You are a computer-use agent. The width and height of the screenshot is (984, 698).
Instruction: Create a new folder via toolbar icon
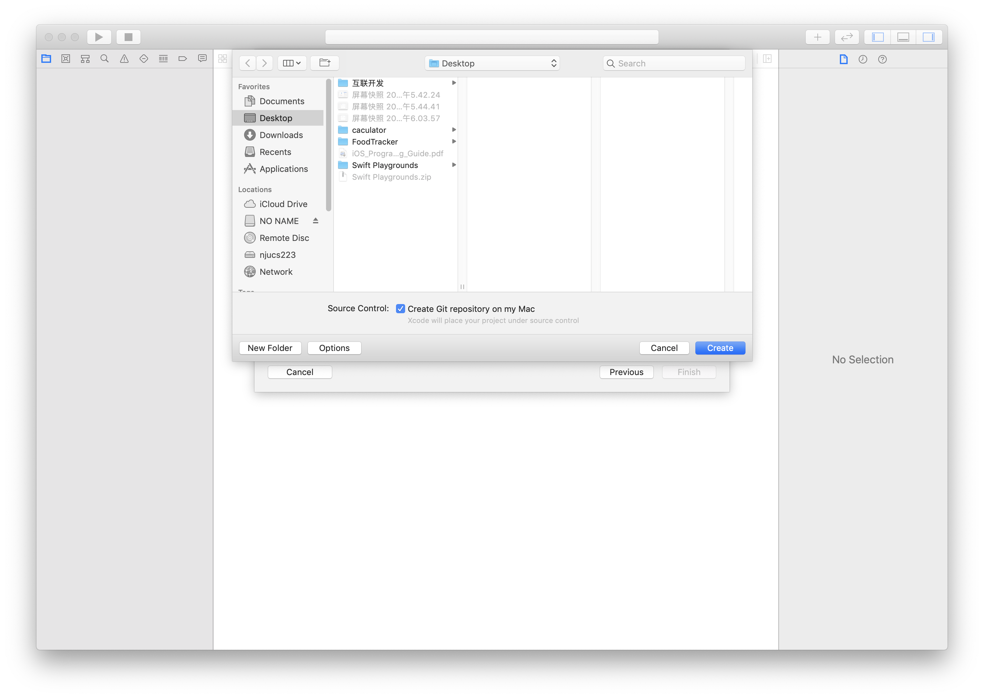coord(325,63)
